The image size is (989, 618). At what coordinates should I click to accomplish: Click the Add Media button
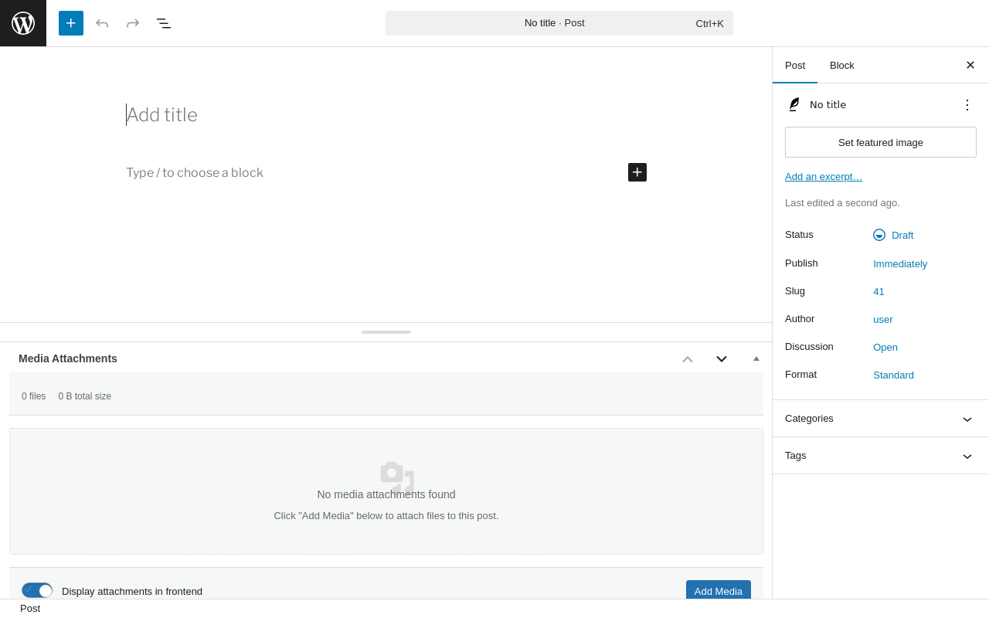pyautogui.click(x=719, y=591)
